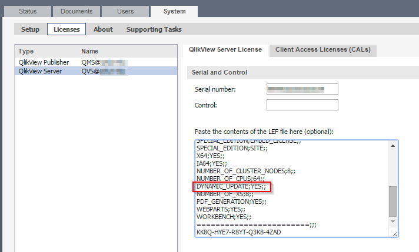Click the QMS@ name cell
Screen dimensions: 419x252
[x=105, y=62]
